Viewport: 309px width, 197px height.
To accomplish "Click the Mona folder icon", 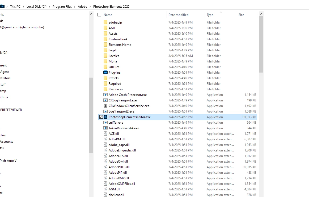I will click(105, 61).
